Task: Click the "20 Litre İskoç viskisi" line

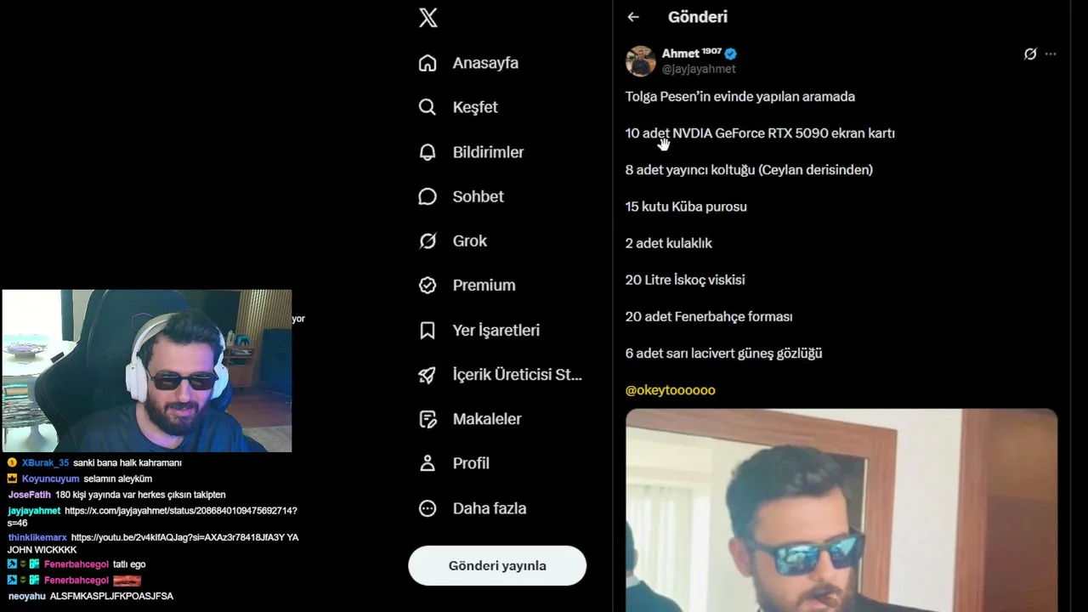Action: pyautogui.click(x=685, y=280)
